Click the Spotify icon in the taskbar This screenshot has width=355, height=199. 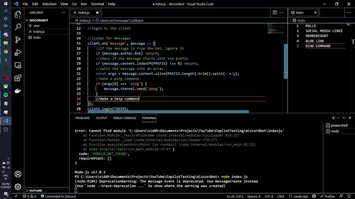[6, 95]
